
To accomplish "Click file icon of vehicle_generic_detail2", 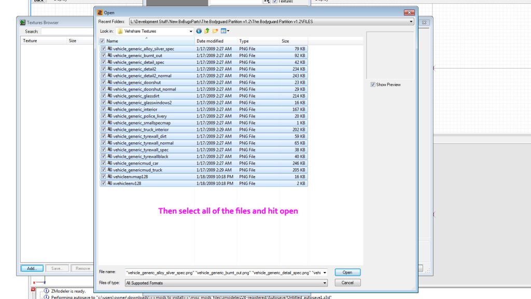I will 110,69.
